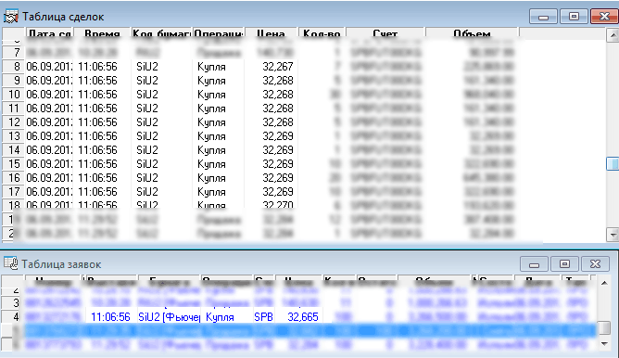619x358 pixels.
Task: Click Купля in deals row 12
Action: [x=211, y=122]
